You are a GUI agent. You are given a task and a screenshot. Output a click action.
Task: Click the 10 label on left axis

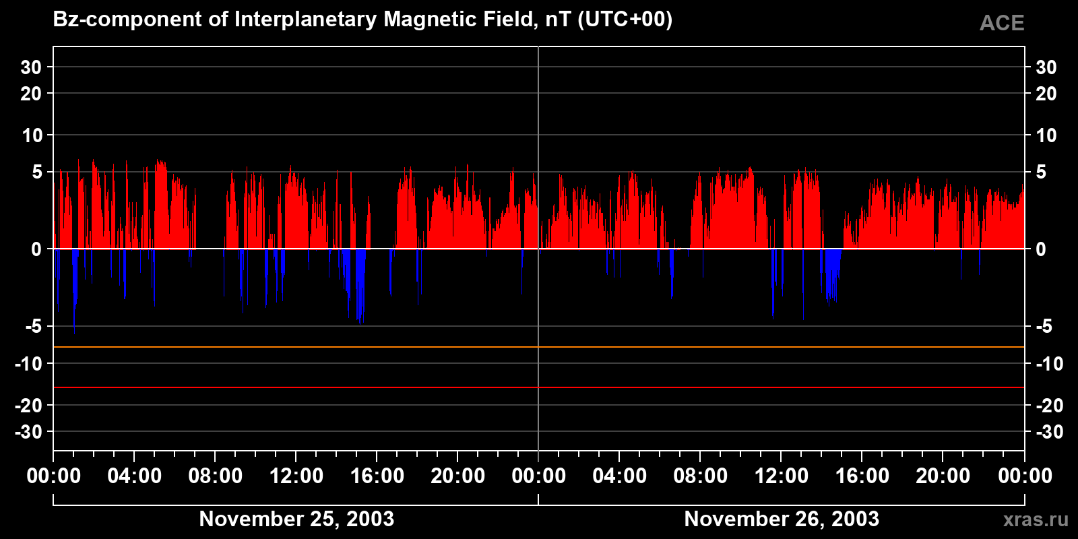(32, 135)
